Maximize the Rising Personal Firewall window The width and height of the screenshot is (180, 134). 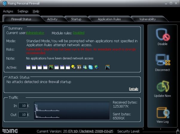point(171,3)
